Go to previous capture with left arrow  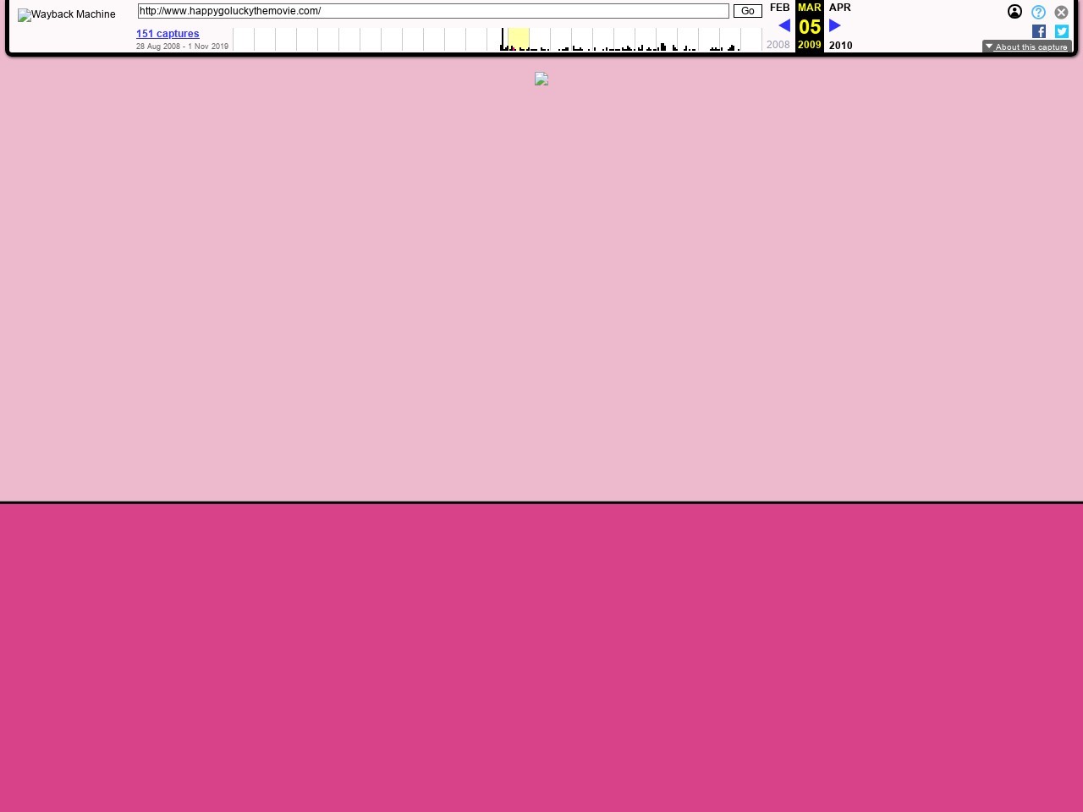pyautogui.click(x=784, y=25)
